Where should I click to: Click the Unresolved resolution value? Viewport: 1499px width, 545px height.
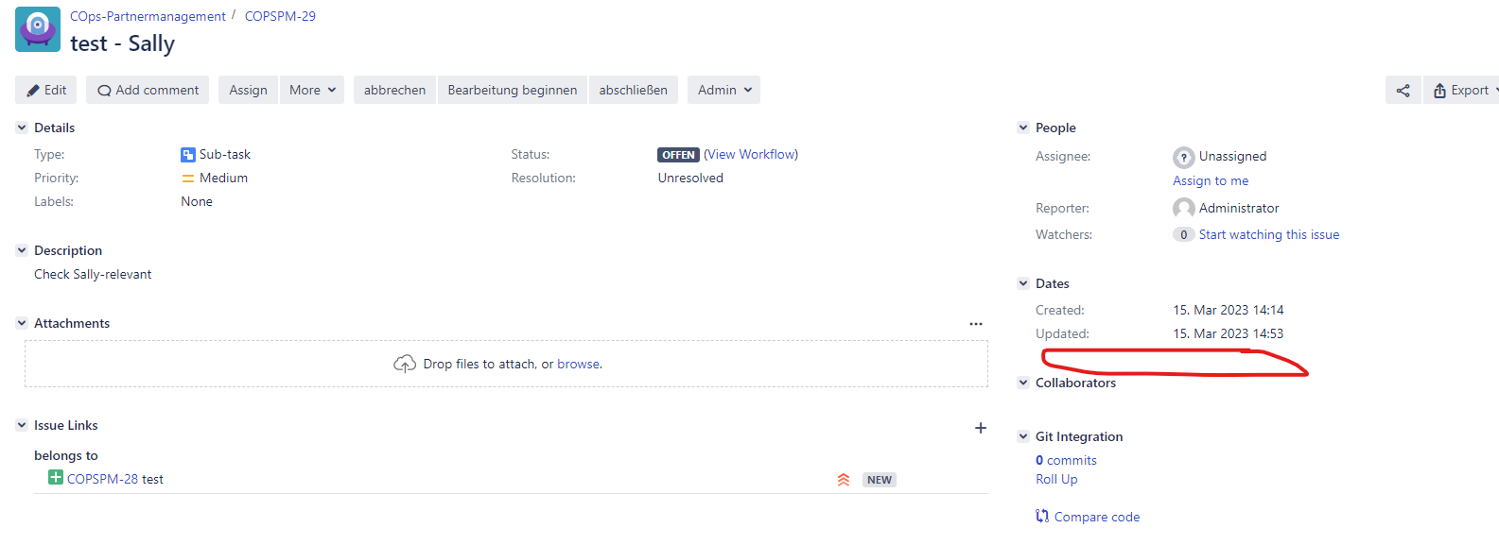[x=690, y=179]
